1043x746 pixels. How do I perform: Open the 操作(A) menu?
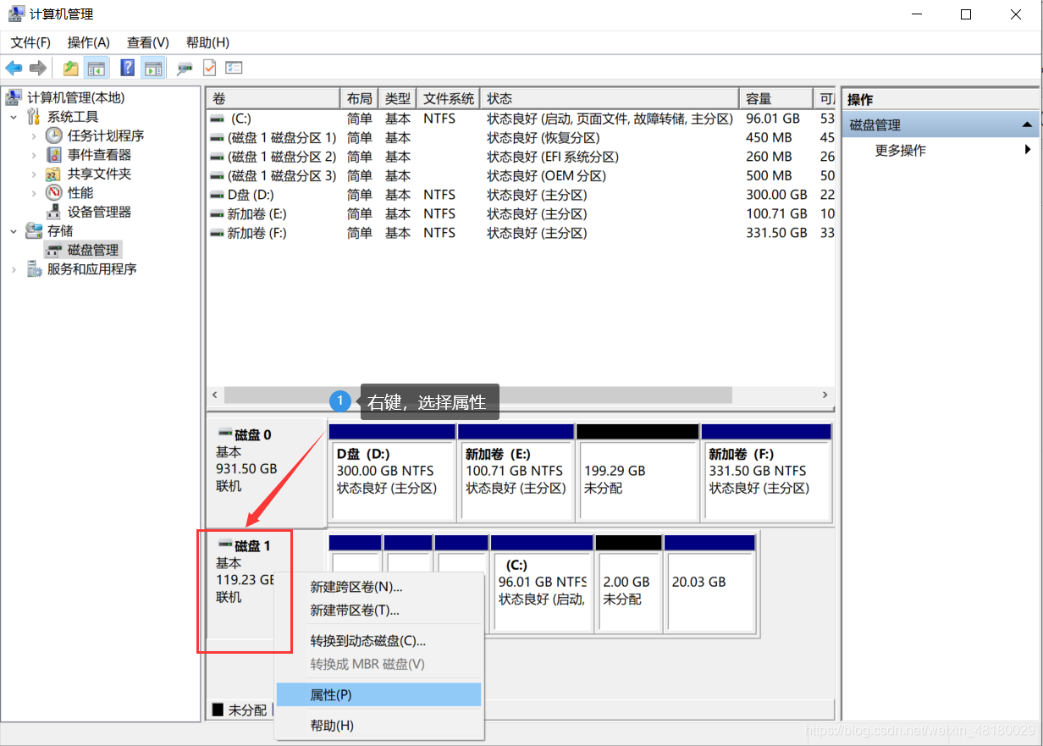coord(89,42)
